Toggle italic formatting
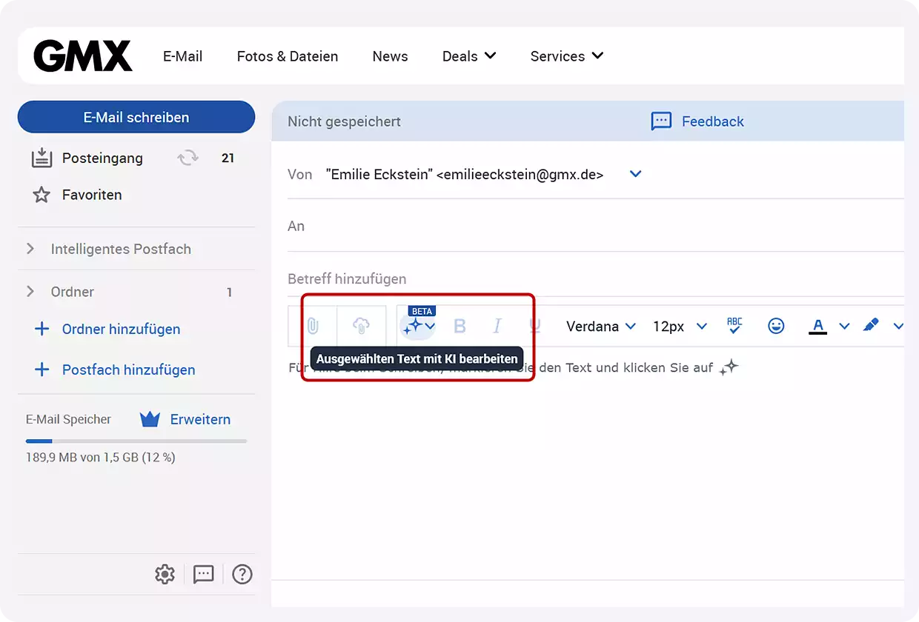The height and width of the screenshot is (622, 919). click(497, 326)
